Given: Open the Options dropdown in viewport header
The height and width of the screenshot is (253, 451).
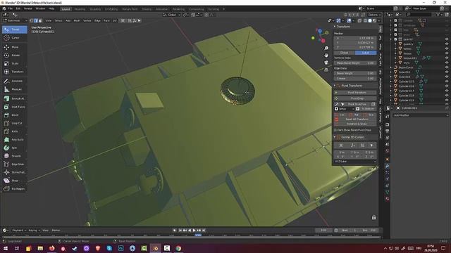Looking at the screenshot, I should 374,15.
